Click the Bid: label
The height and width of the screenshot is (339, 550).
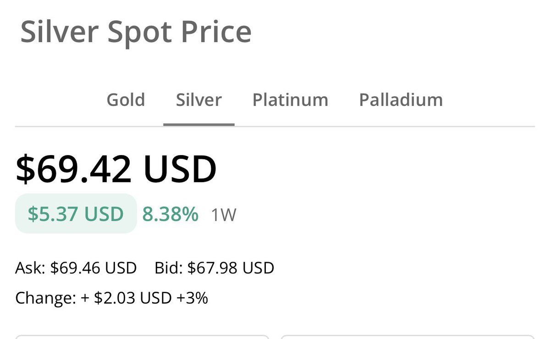(169, 268)
